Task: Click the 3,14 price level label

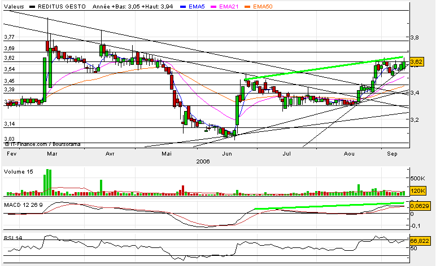Action: point(9,124)
